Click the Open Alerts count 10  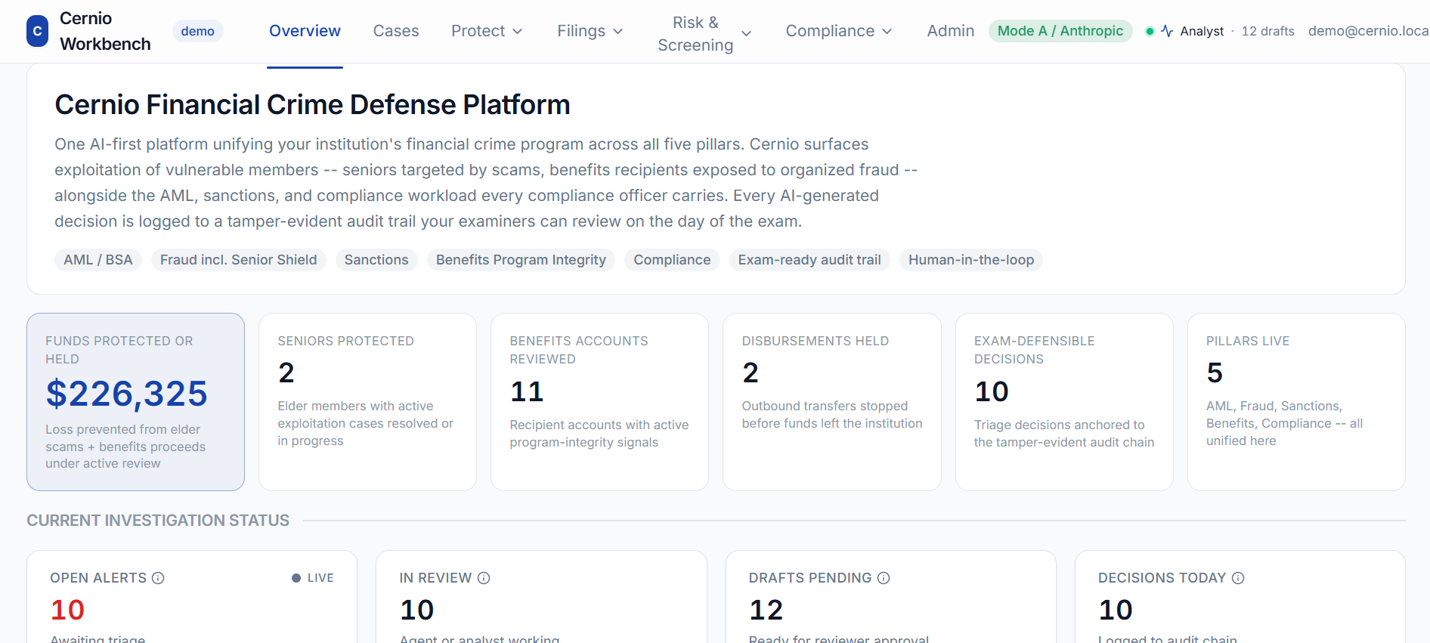click(67, 610)
